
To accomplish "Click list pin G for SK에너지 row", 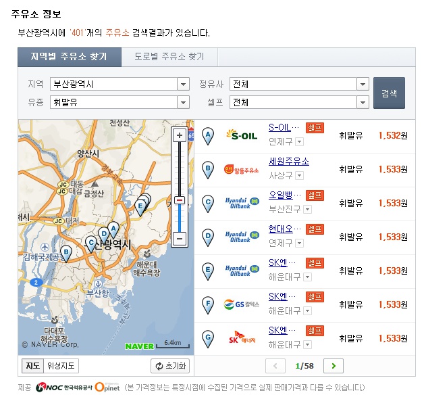I will (208, 339).
